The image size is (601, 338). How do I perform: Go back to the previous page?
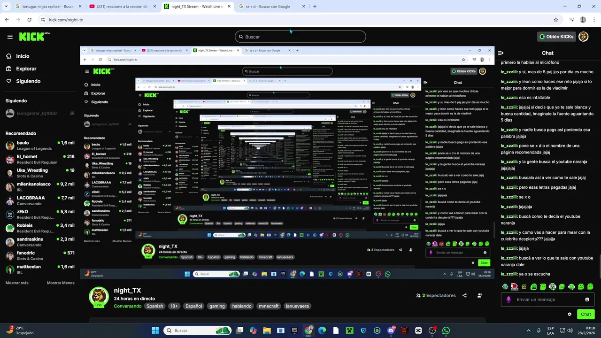point(7,20)
